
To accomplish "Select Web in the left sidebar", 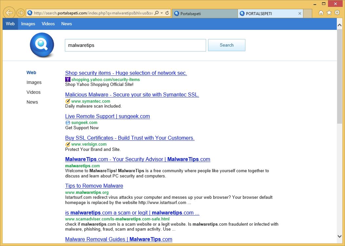I will coord(31,72).
